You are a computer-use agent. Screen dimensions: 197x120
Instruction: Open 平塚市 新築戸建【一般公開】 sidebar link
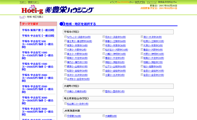[x=38, y=30]
